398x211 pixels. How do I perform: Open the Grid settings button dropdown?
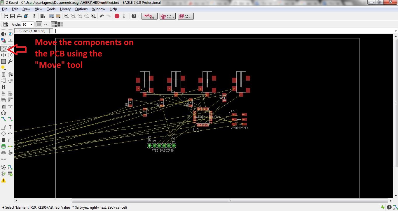click(6, 24)
